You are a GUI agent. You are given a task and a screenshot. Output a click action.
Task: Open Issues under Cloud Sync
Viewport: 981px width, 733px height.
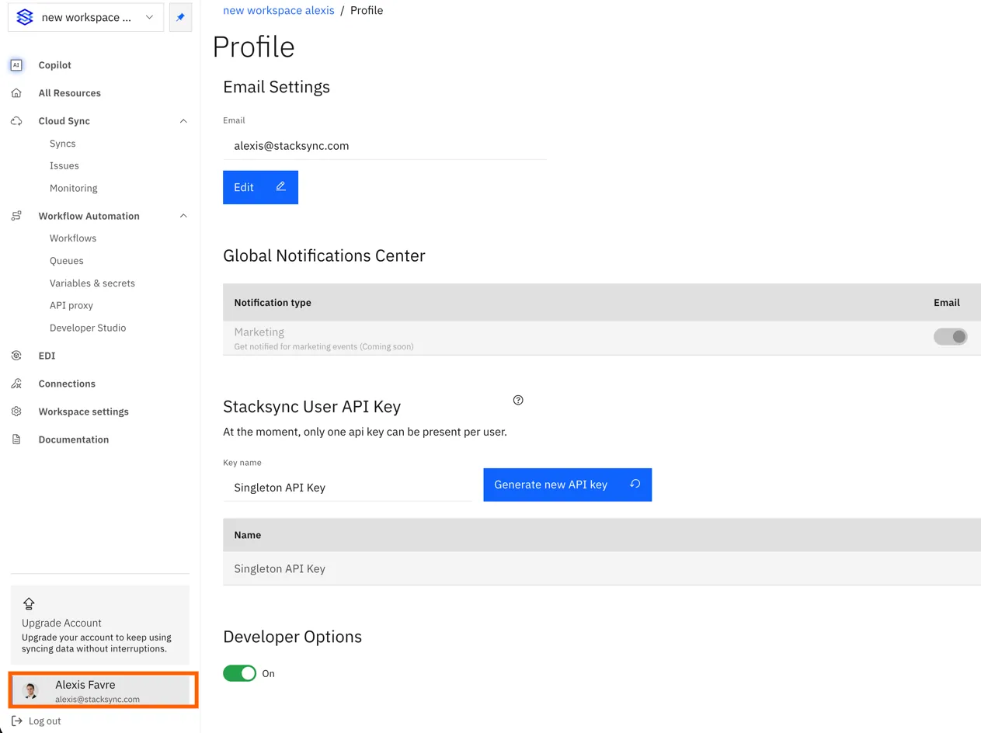pos(64,165)
